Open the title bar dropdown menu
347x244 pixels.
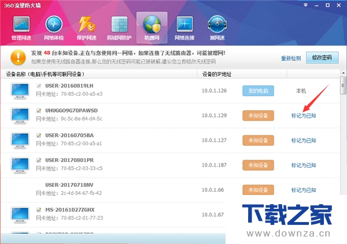point(305,5)
